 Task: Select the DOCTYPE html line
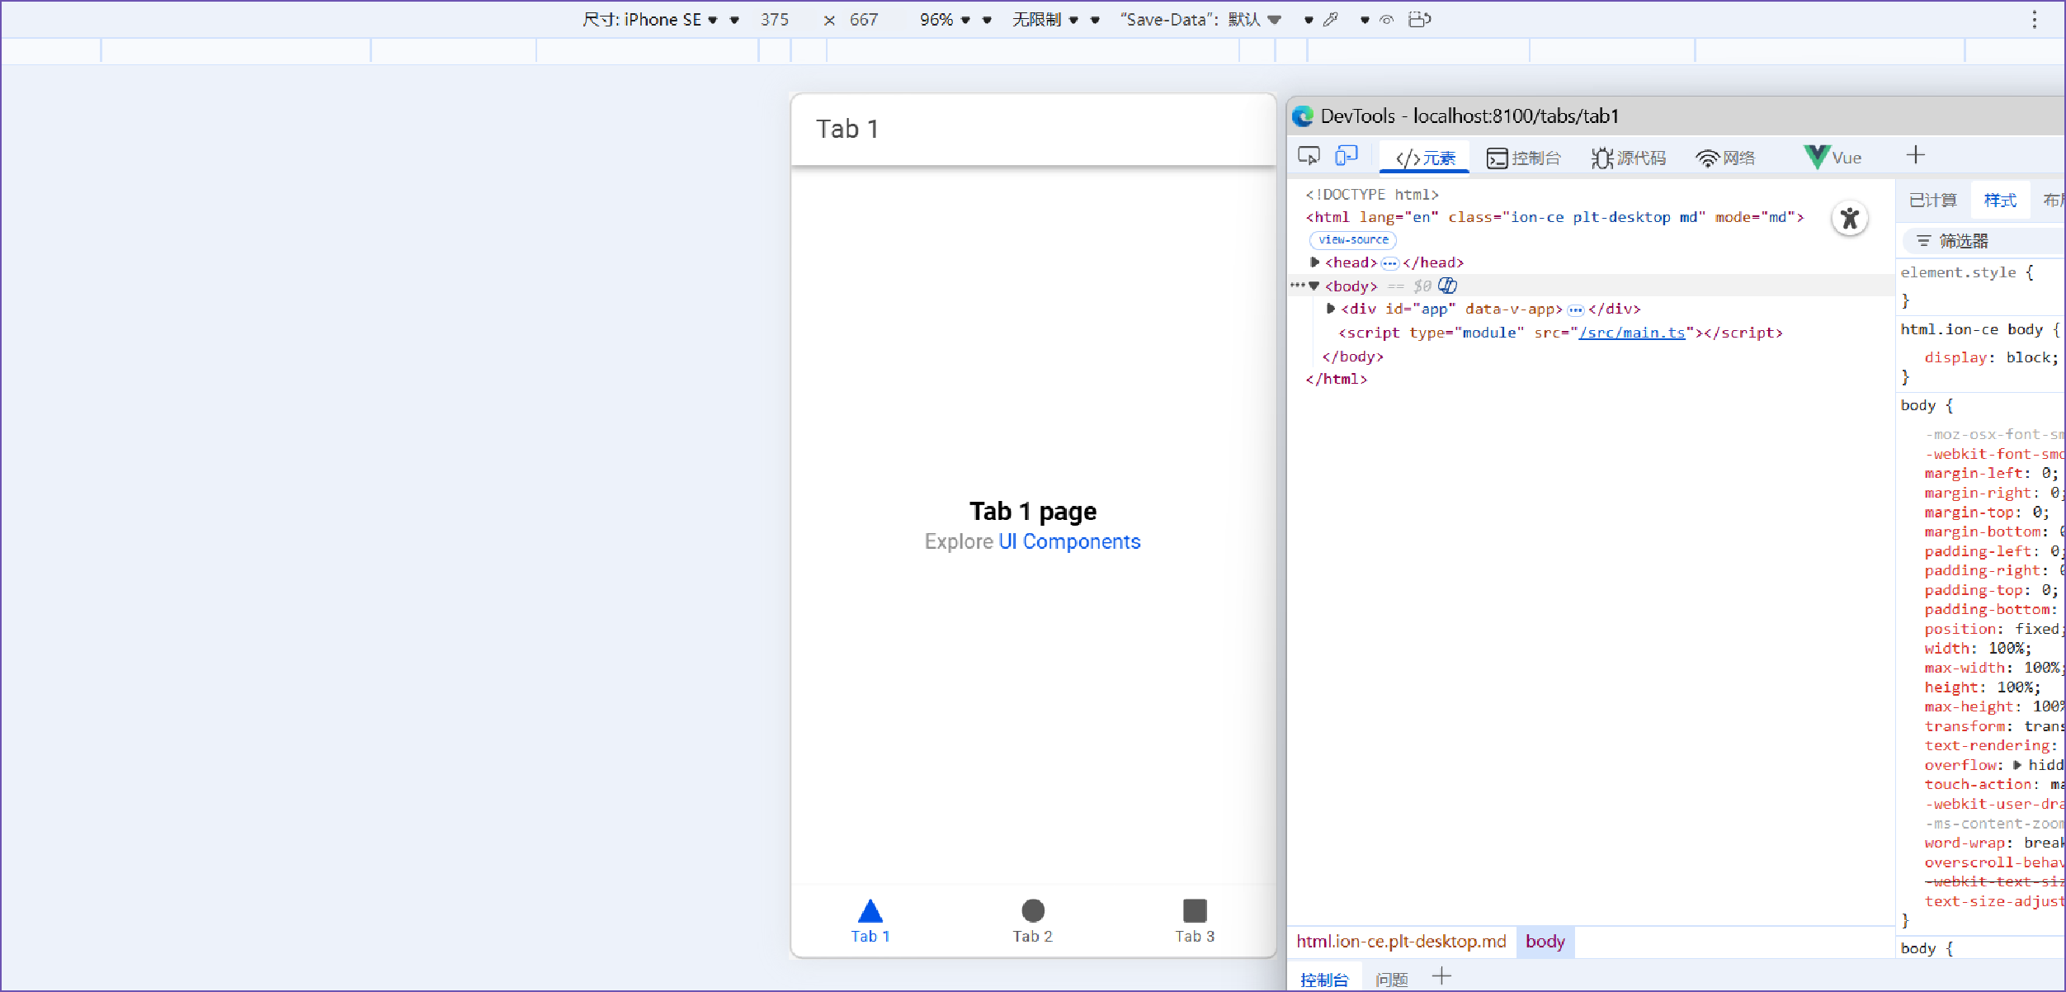1372,195
